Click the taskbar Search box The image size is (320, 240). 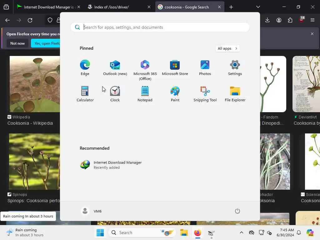click(142, 232)
